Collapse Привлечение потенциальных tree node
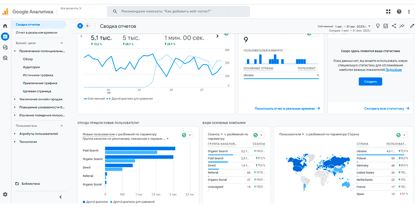Screen dimensions: 415x207 tap(15, 51)
